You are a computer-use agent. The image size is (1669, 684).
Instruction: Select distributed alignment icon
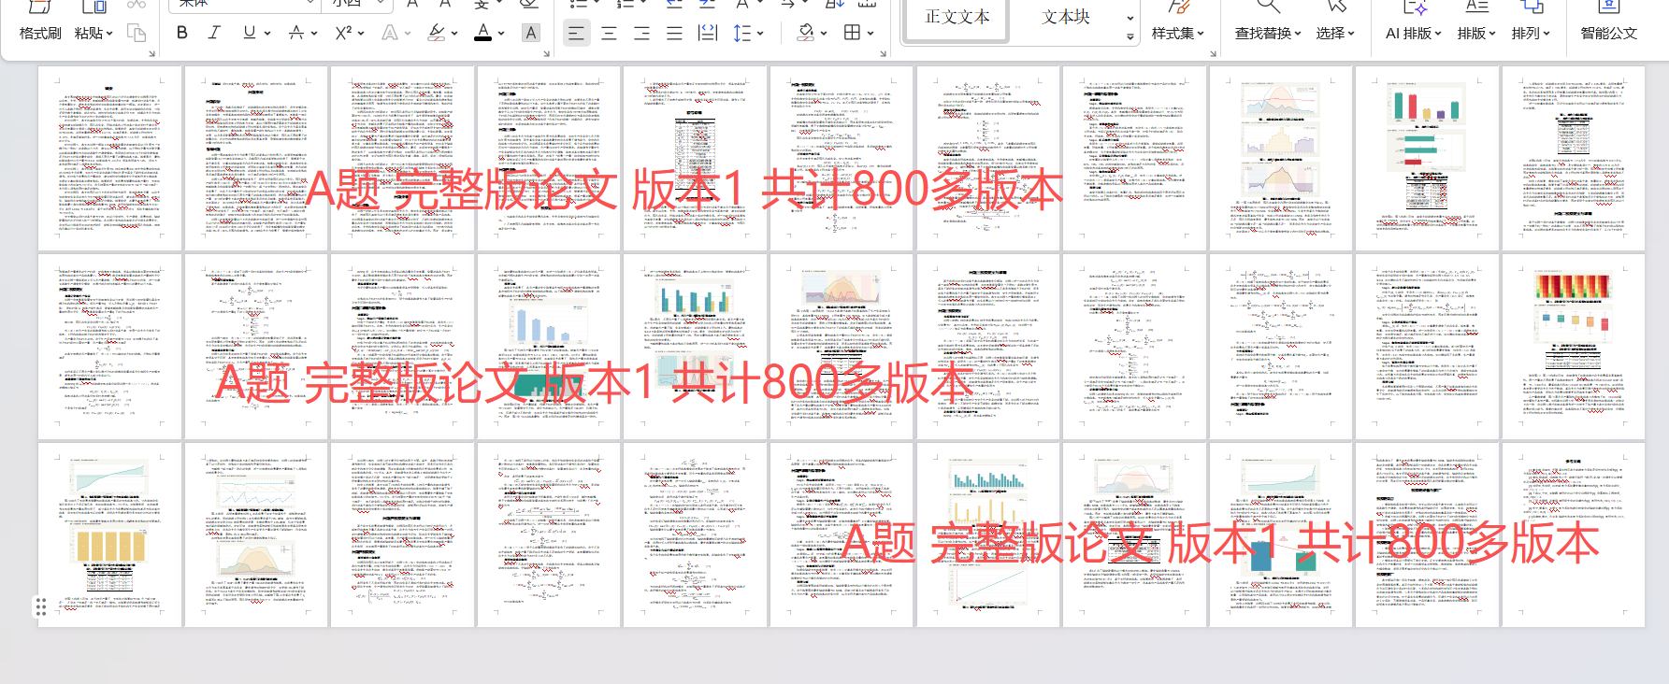[708, 34]
